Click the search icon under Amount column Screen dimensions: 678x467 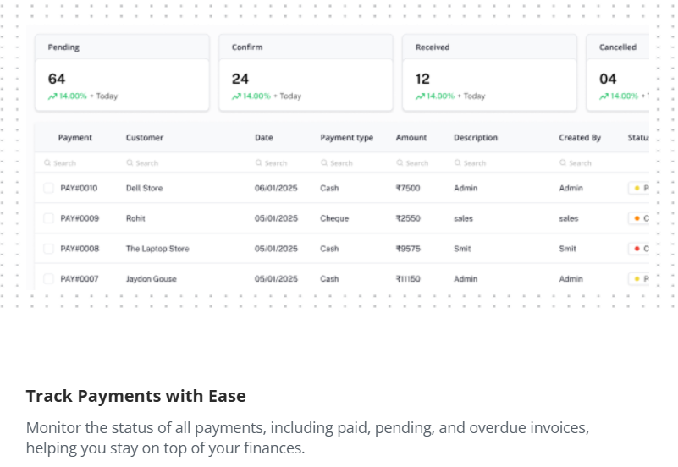[400, 163]
